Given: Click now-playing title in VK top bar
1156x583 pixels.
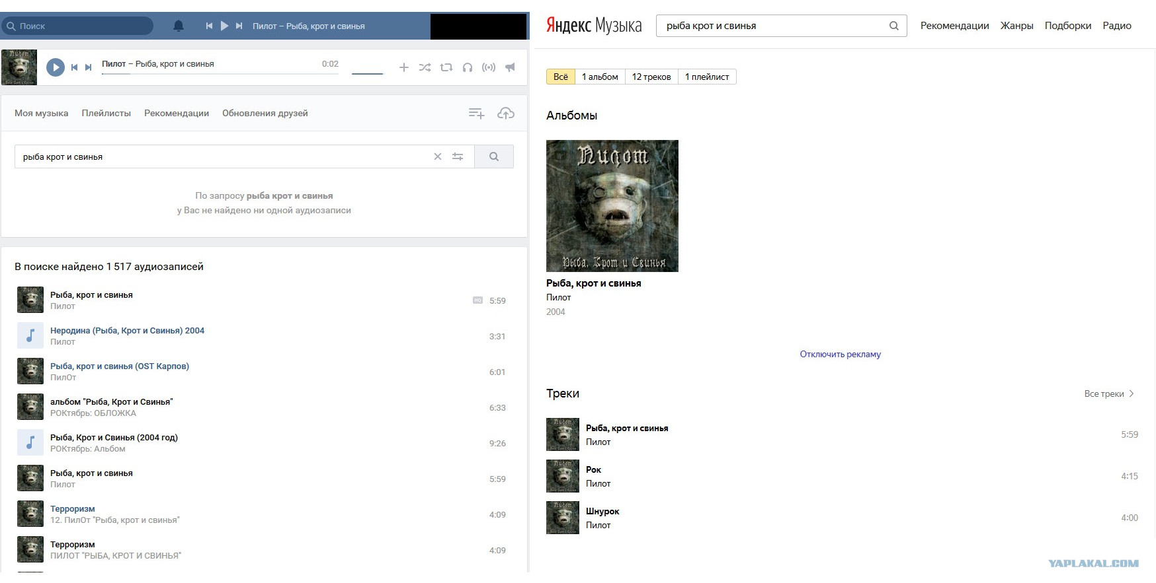Looking at the screenshot, I should 309,26.
